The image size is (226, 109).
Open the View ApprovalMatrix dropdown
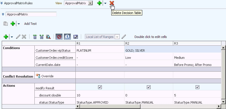[x=90, y=3]
